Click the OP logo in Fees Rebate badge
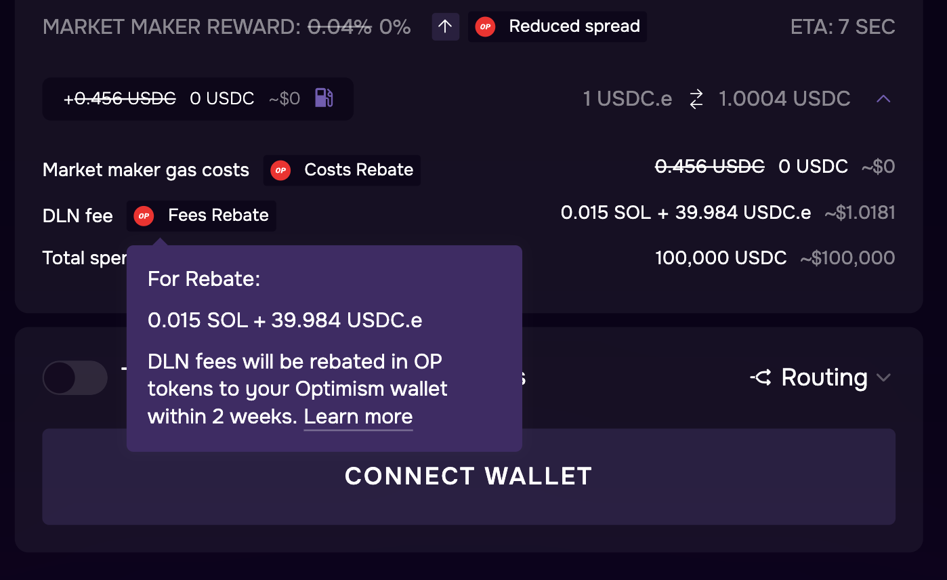The image size is (947, 580). point(143,216)
